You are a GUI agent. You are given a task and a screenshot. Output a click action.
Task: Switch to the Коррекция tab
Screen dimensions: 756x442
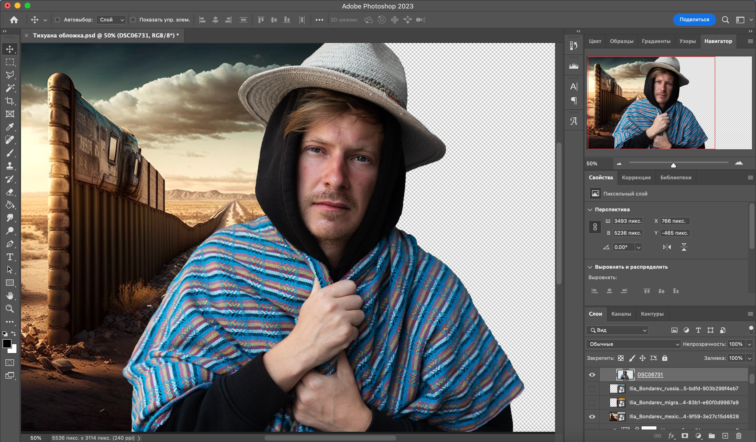pos(636,178)
